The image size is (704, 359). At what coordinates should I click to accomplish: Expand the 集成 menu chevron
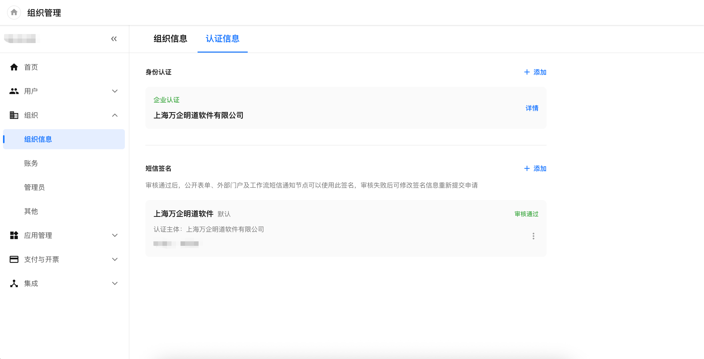(115, 283)
